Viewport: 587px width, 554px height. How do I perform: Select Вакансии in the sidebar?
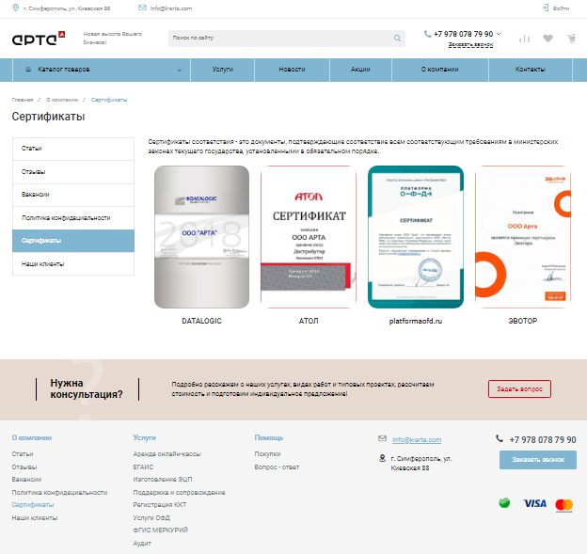point(73,195)
